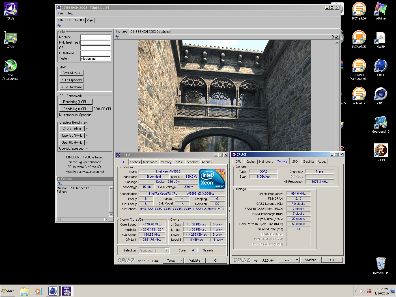Viewport: 396px width, 297px height.
Task: Open PCMark Vantage x64 shortcut
Action: pyautogui.click(x=359, y=69)
